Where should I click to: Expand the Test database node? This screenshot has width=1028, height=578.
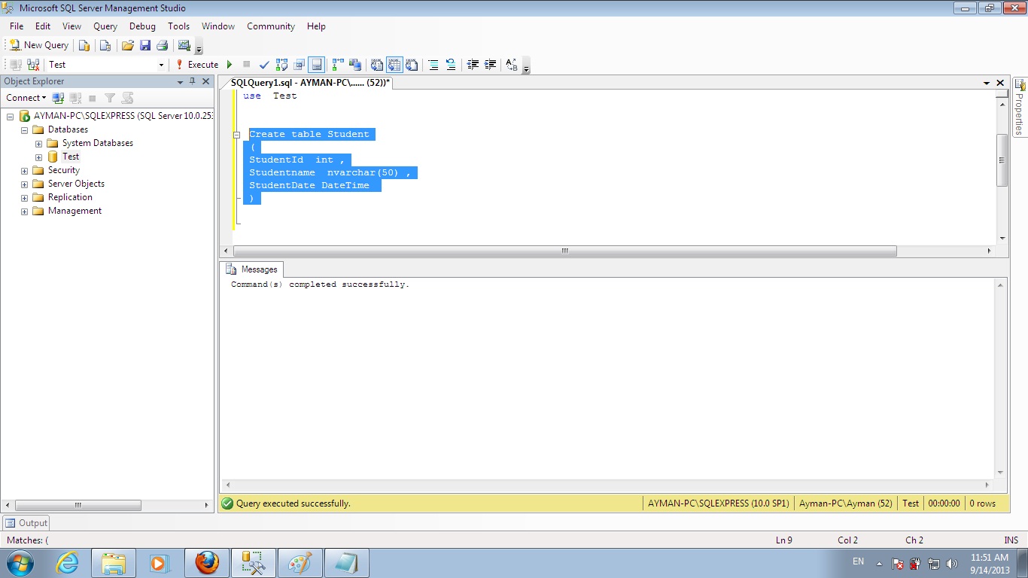pos(39,157)
